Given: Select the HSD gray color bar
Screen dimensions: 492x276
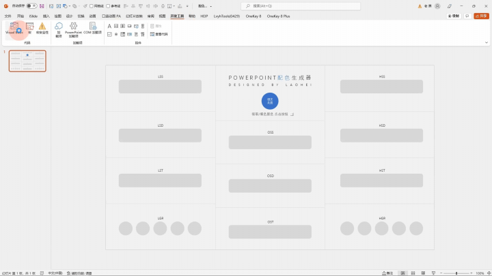Looking at the screenshot, I should (381, 136).
